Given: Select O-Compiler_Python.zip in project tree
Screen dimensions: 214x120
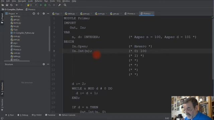Looking at the screenshot, I should point(22,33).
